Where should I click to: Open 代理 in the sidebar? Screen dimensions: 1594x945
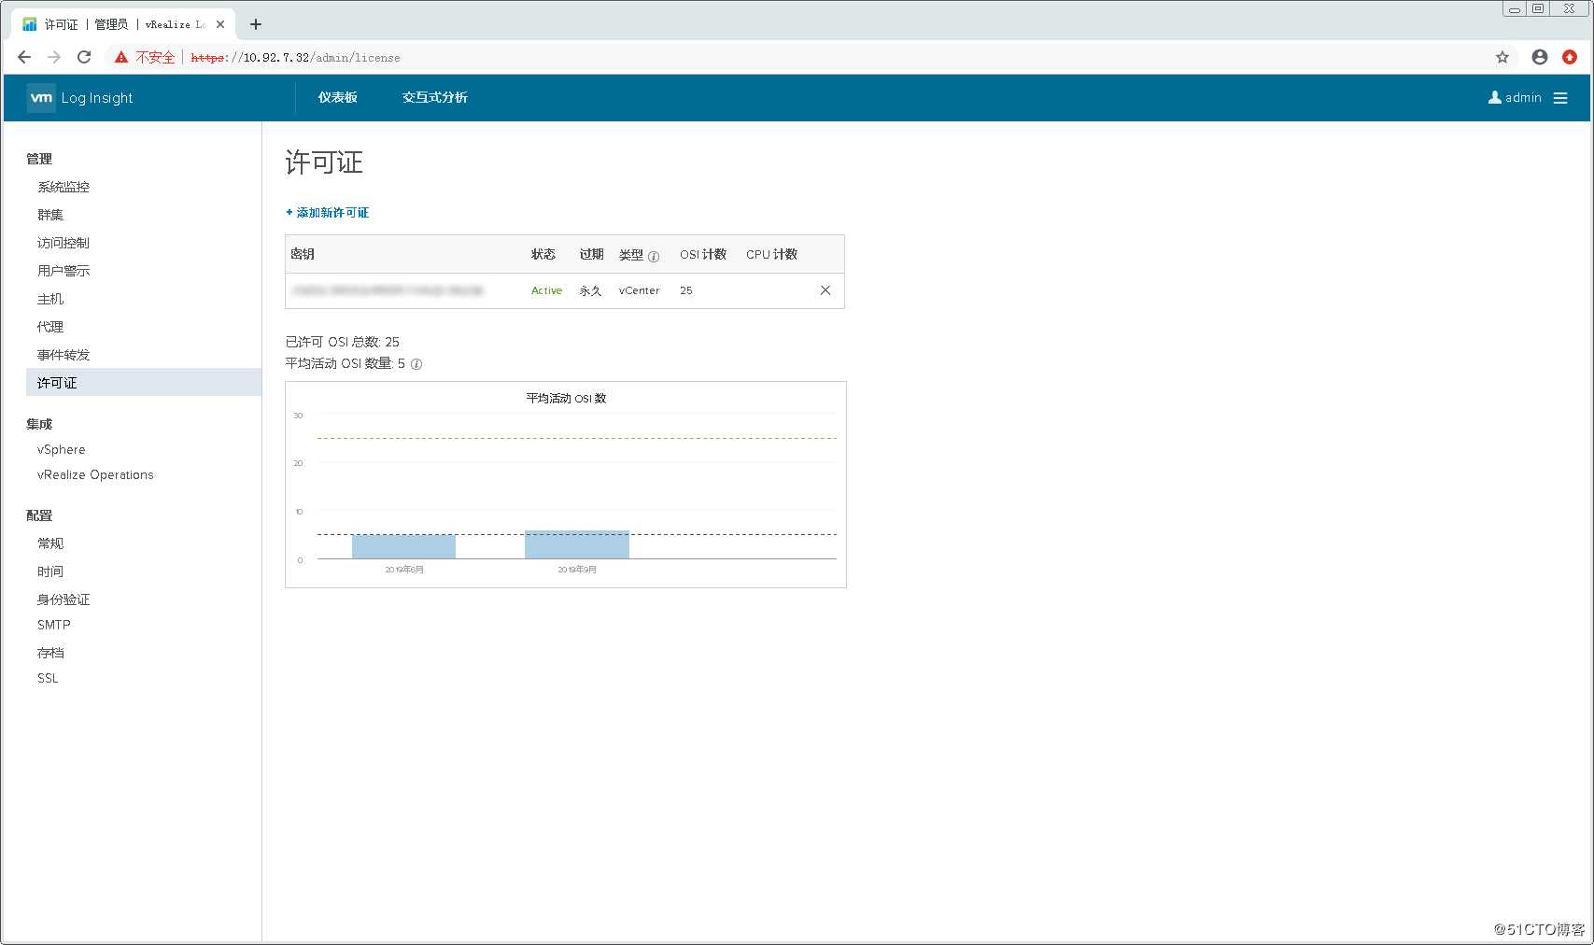(x=50, y=327)
